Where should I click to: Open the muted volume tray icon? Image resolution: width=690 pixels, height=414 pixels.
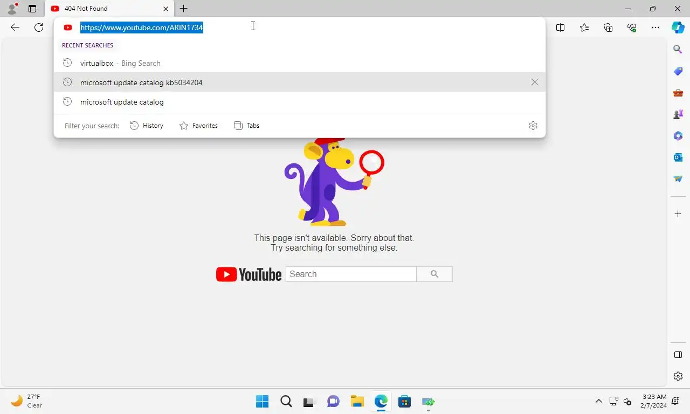(x=627, y=401)
